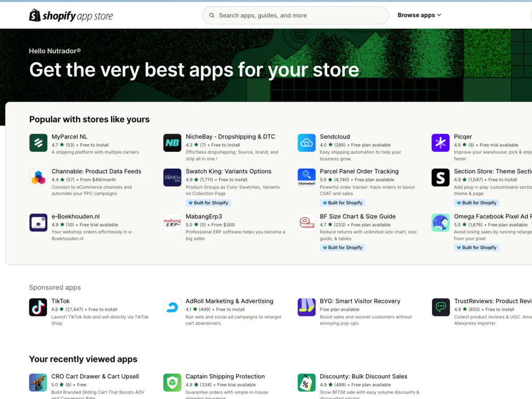Screen dimensions: 532x399
Task: Open the NicheBay NB app icon
Action: pos(172,143)
